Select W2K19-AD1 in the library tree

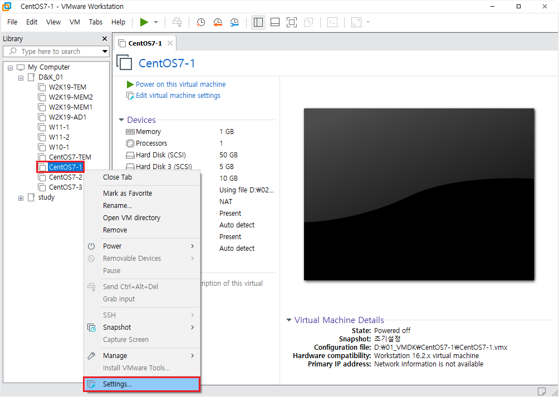pyautogui.click(x=67, y=117)
